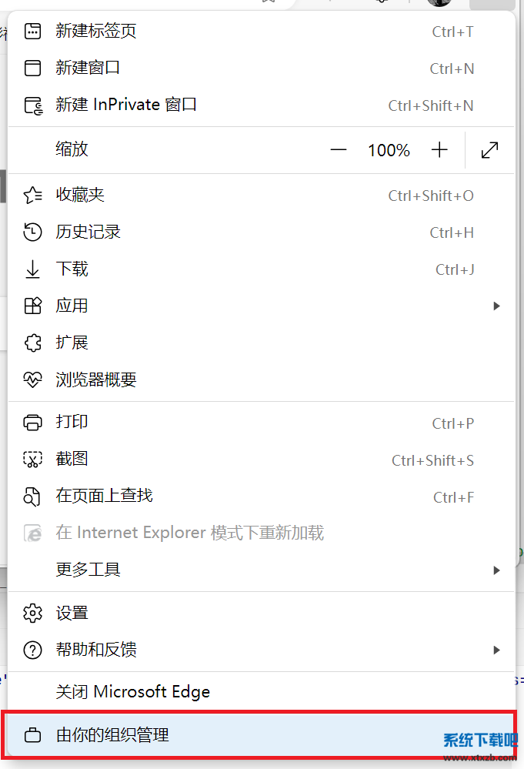Select 在页面上查找 menu item
Viewport: 524px width, 769px height.
104,496
